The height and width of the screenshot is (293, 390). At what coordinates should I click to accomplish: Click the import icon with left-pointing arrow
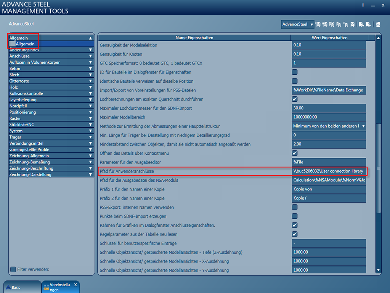(368, 24)
